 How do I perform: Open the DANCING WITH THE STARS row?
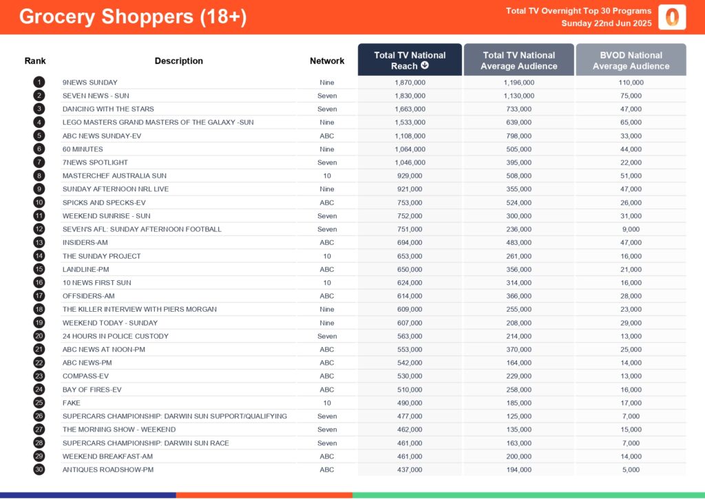pyautogui.click(x=108, y=109)
